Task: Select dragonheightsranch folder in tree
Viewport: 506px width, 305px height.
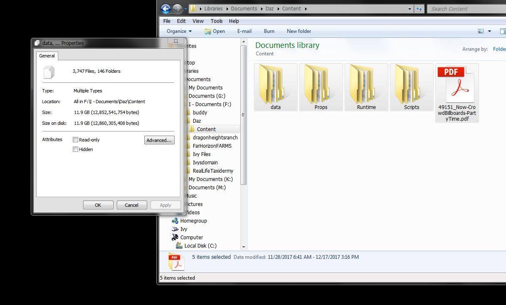Action: coord(215,137)
